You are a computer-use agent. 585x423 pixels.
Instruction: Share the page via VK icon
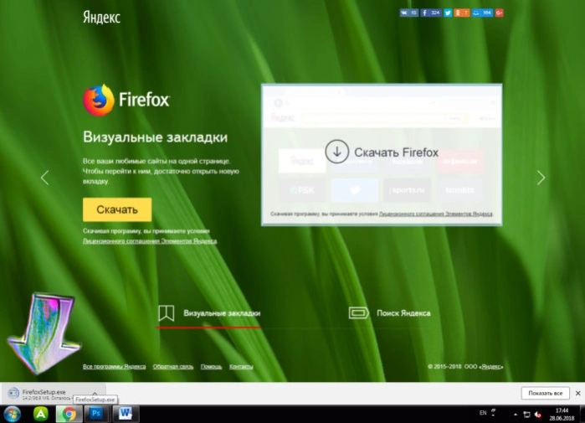[408, 13]
